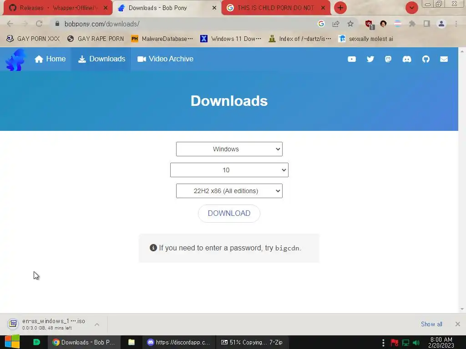View site info via lock icon

click(57, 24)
